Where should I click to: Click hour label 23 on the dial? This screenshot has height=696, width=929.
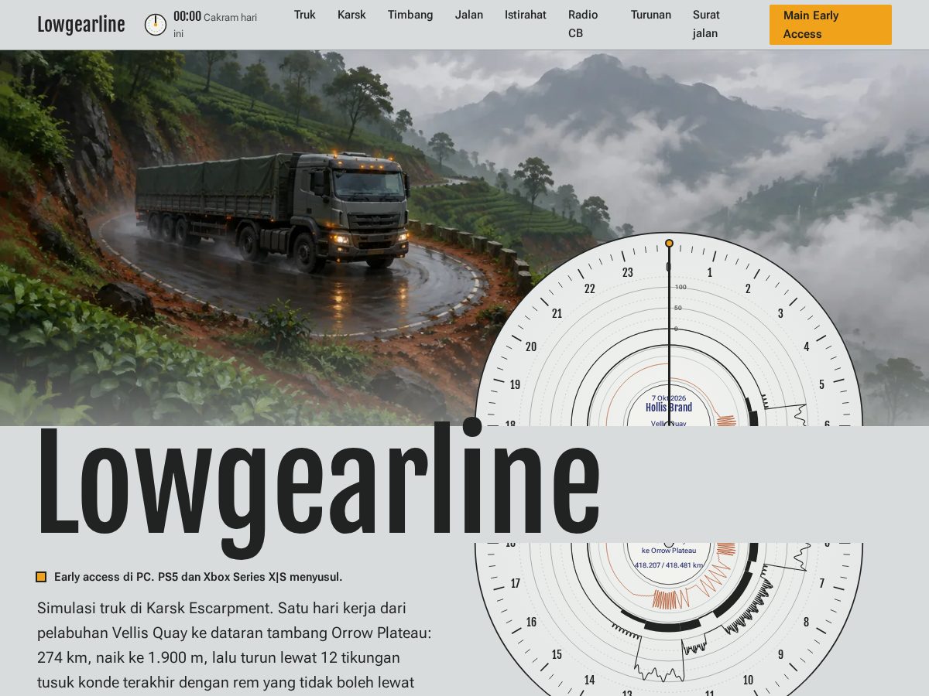[x=628, y=272]
